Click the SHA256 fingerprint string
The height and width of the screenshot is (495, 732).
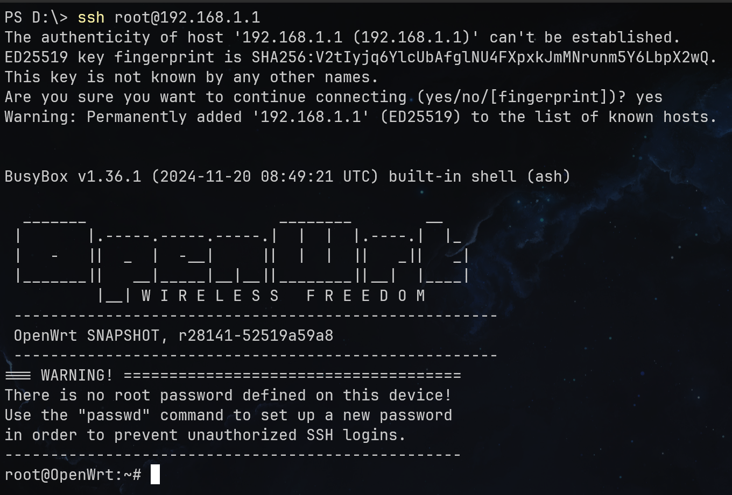point(484,58)
